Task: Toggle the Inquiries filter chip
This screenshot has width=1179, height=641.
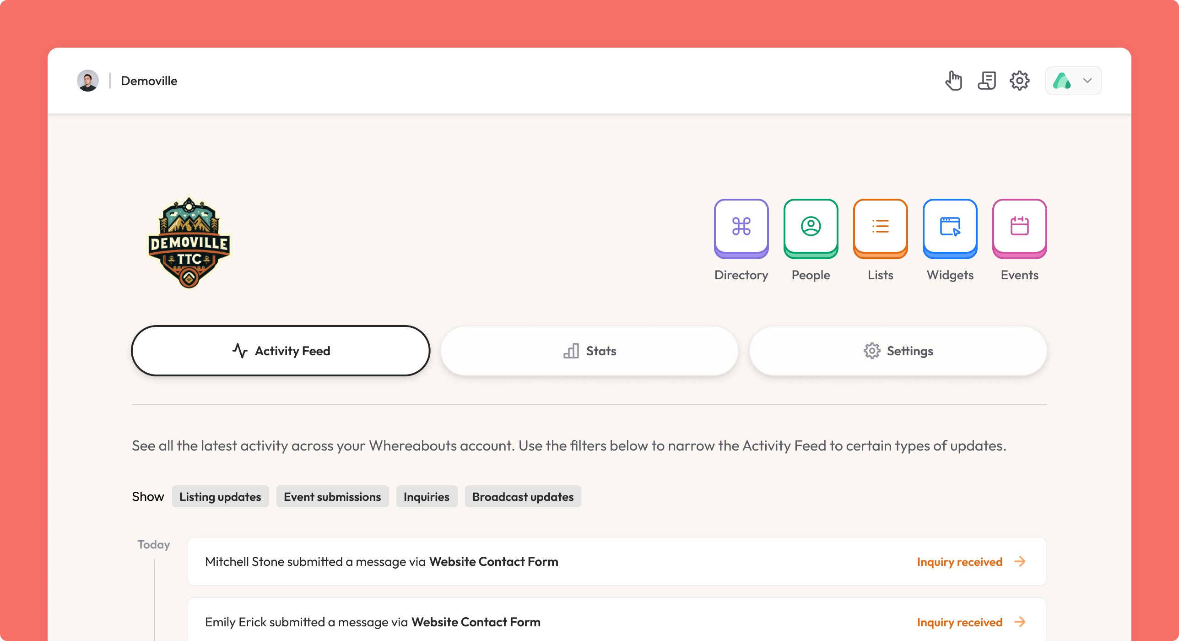Action: [x=427, y=497]
